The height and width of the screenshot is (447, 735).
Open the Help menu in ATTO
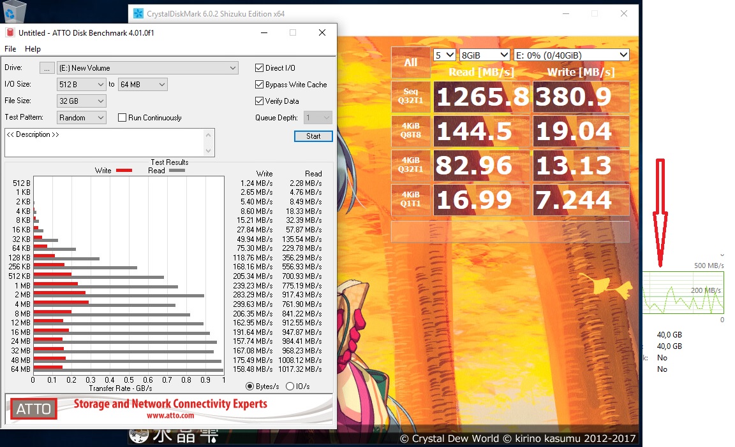tap(33, 49)
